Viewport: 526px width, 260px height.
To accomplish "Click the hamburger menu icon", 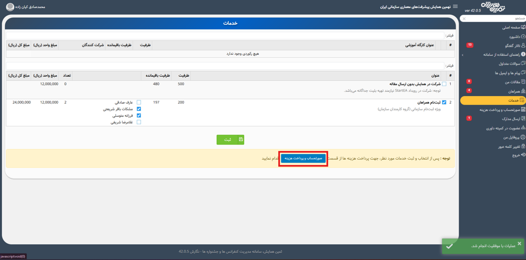I will click(456, 7).
